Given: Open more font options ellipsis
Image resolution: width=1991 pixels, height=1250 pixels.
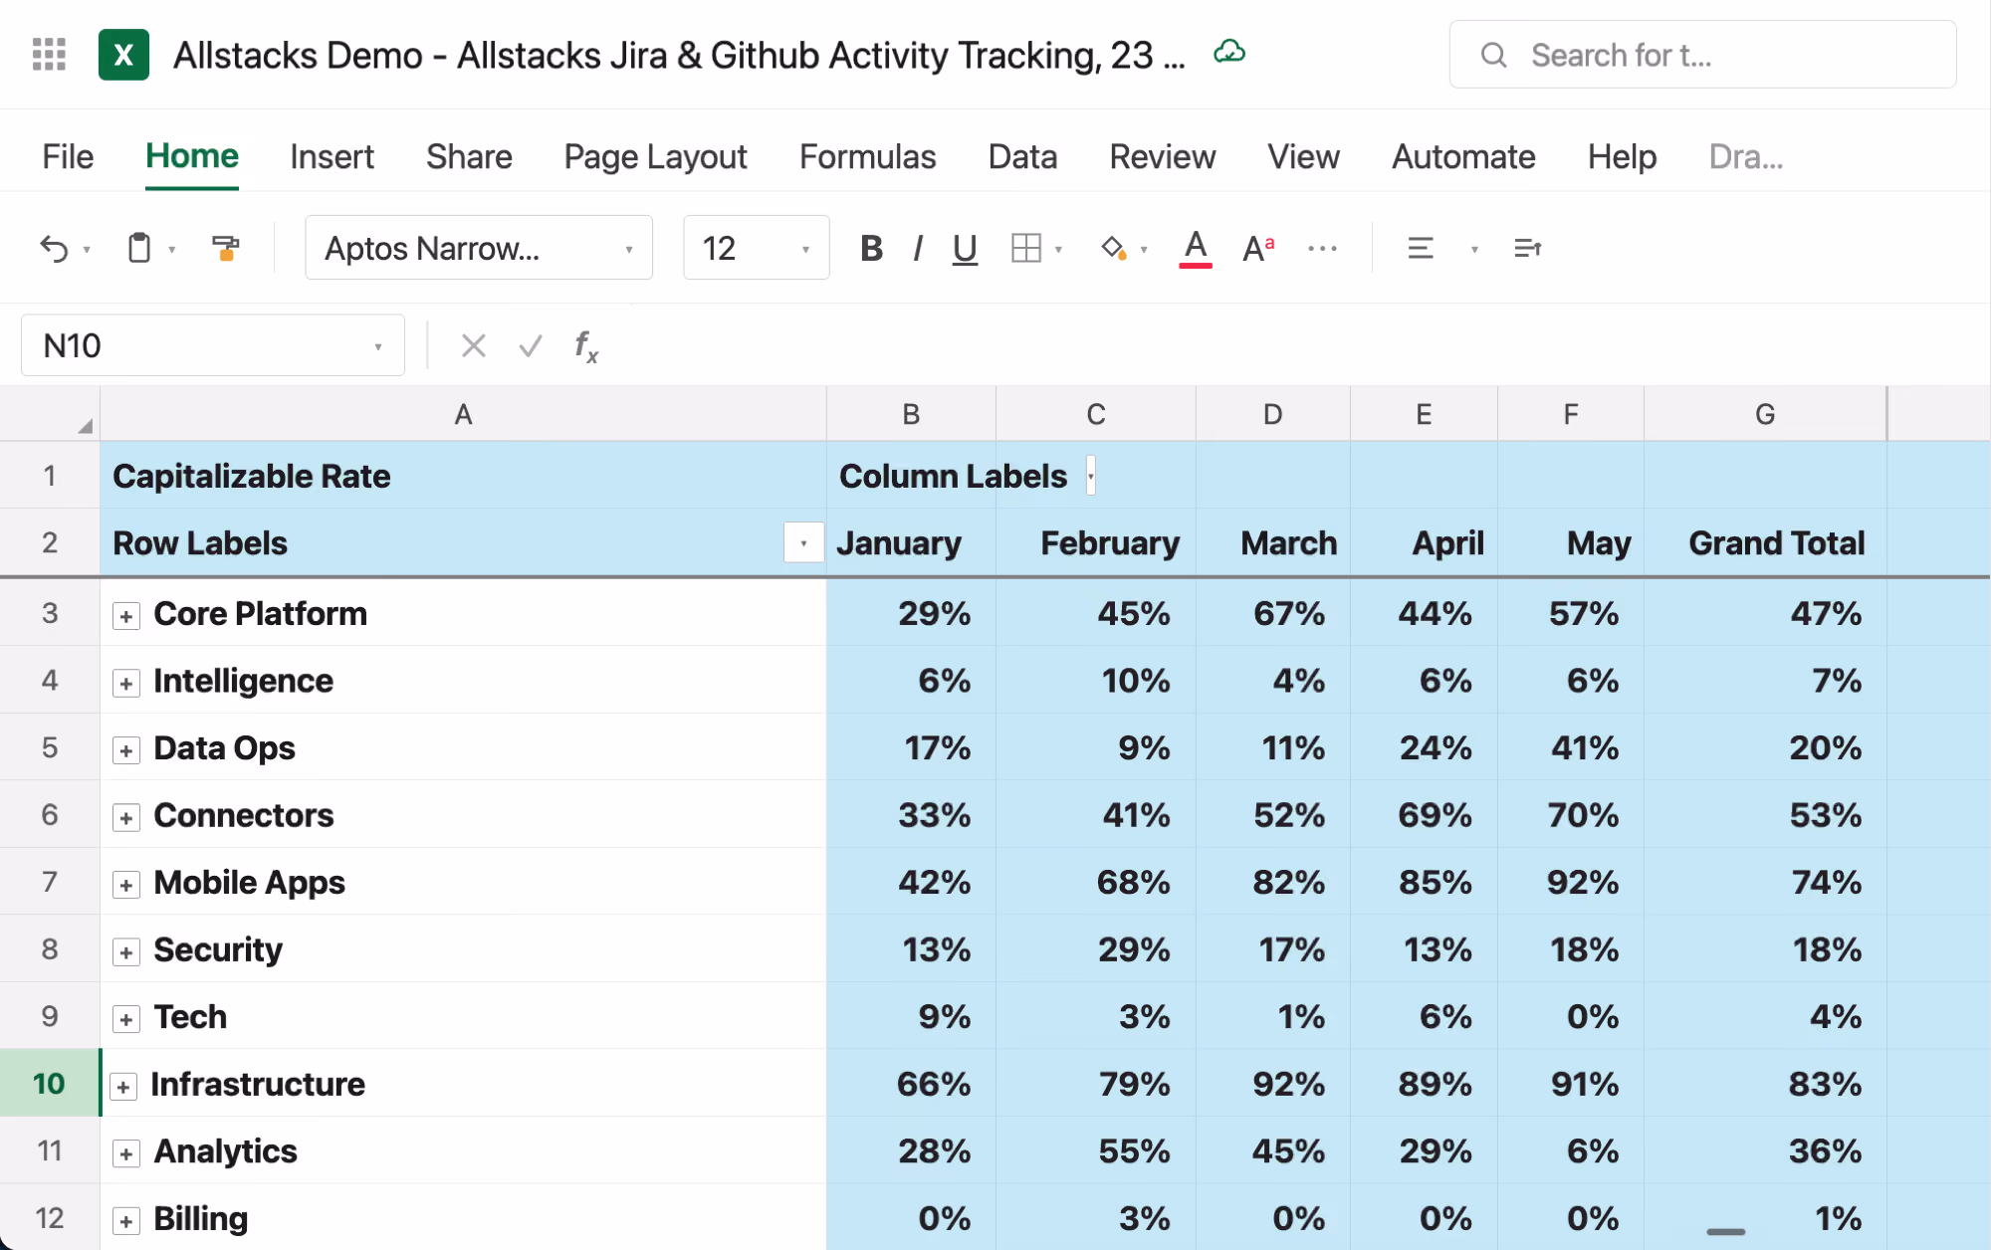Looking at the screenshot, I should tap(1322, 248).
